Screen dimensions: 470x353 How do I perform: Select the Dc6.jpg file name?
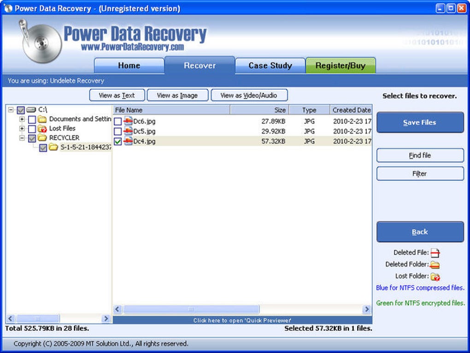[x=144, y=121]
